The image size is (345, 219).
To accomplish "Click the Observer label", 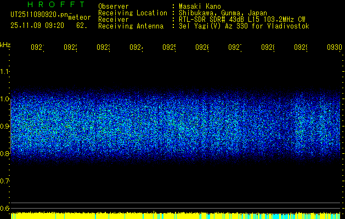I will [114, 7].
